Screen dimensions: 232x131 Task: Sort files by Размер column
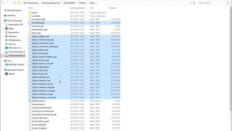112,8
